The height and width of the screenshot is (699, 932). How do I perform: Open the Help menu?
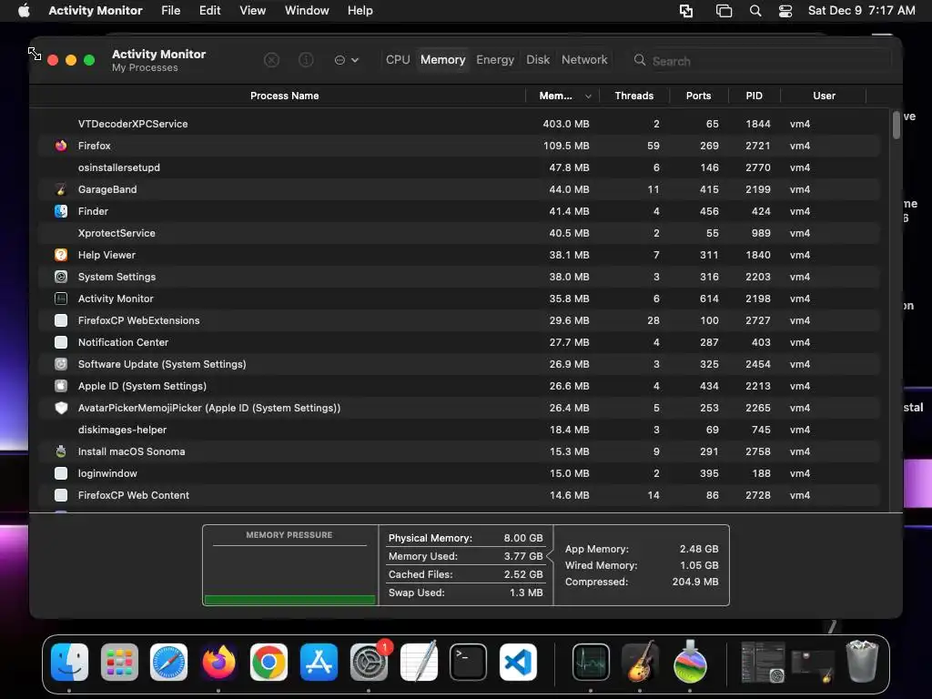360,10
